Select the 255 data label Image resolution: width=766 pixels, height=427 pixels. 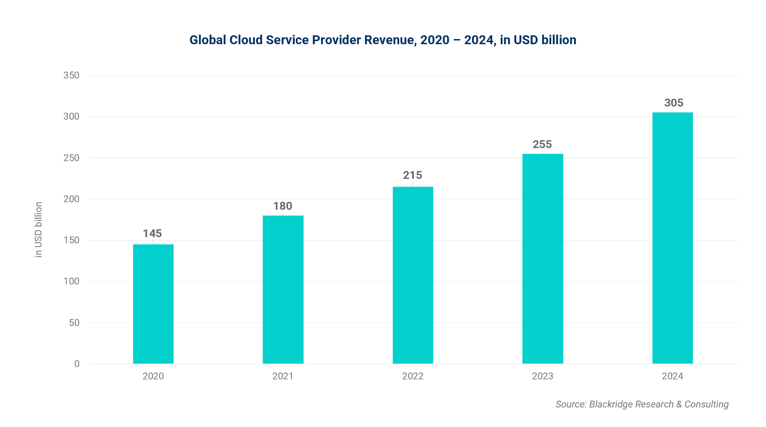point(542,144)
